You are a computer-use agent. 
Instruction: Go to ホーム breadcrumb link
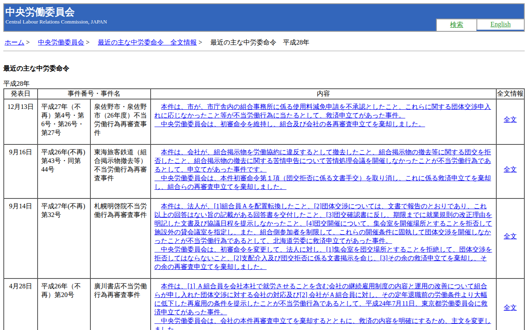click(14, 42)
